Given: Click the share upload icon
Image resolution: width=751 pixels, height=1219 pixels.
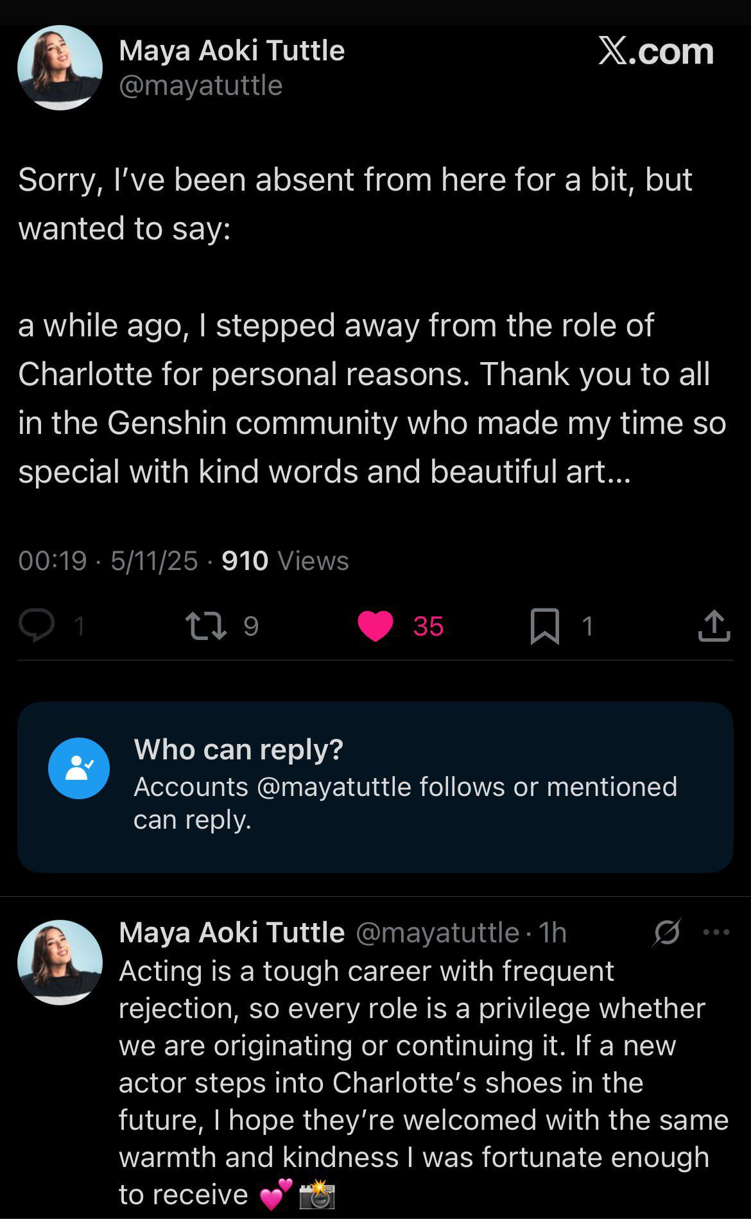Looking at the screenshot, I should 714,626.
